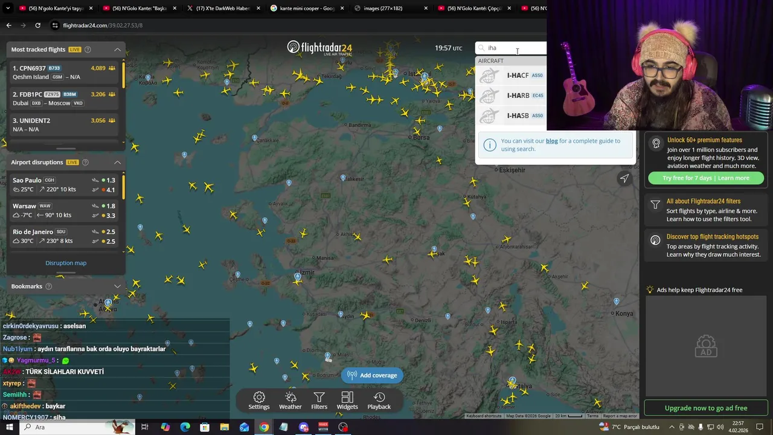Click the locate-me arrow icon on map
The height and width of the screenshot is (435, 773).
click(624, 178)
